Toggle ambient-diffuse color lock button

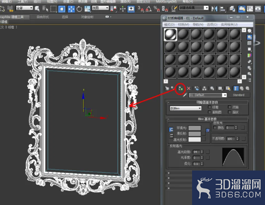(171, 130)
